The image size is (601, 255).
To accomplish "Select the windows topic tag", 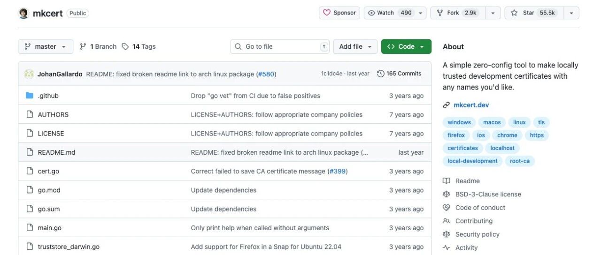I will 459,122.
